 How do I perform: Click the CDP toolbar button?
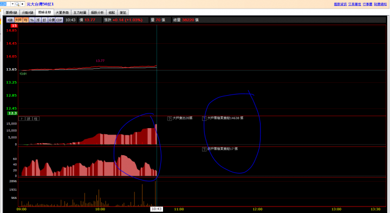[59, 20]
